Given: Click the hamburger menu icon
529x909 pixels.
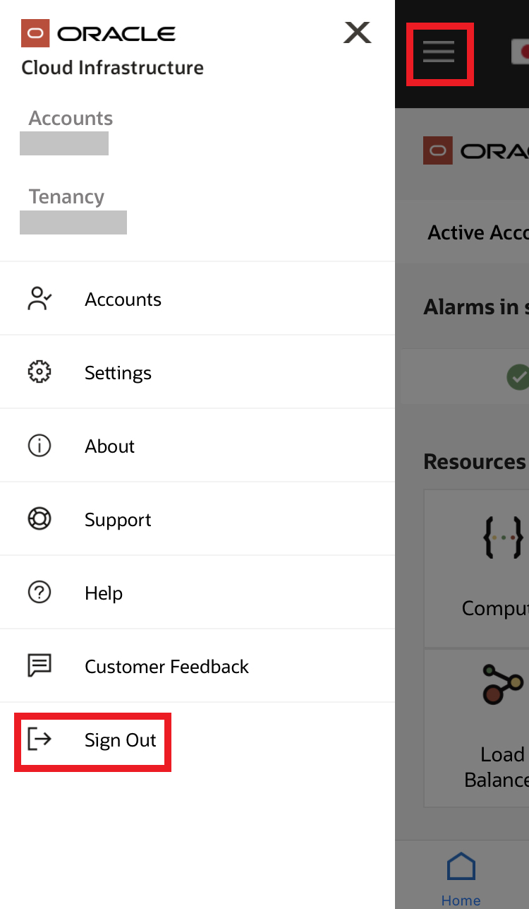Looking at the screenshot, I should click(438, 52).
